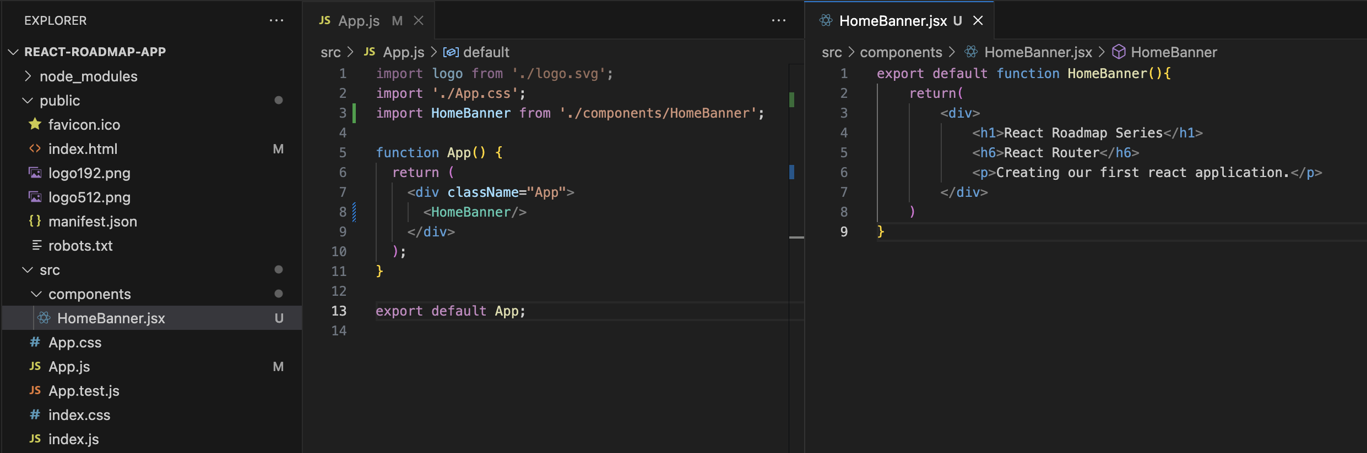Click the hash icon next to App.css

pyautogui.click(x=35, y=342)
